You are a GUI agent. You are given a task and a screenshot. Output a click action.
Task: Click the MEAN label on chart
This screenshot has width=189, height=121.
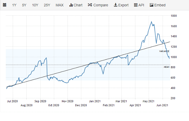click(x=167, y=67)
